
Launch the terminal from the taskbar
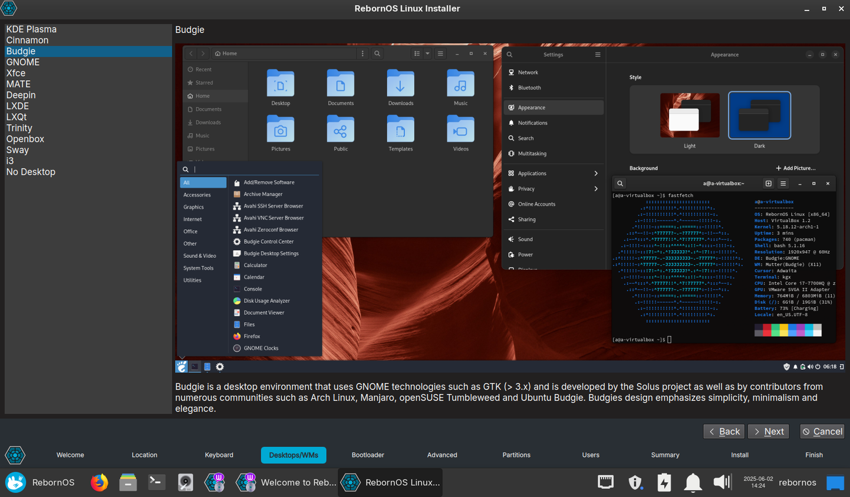pos(156,482)
